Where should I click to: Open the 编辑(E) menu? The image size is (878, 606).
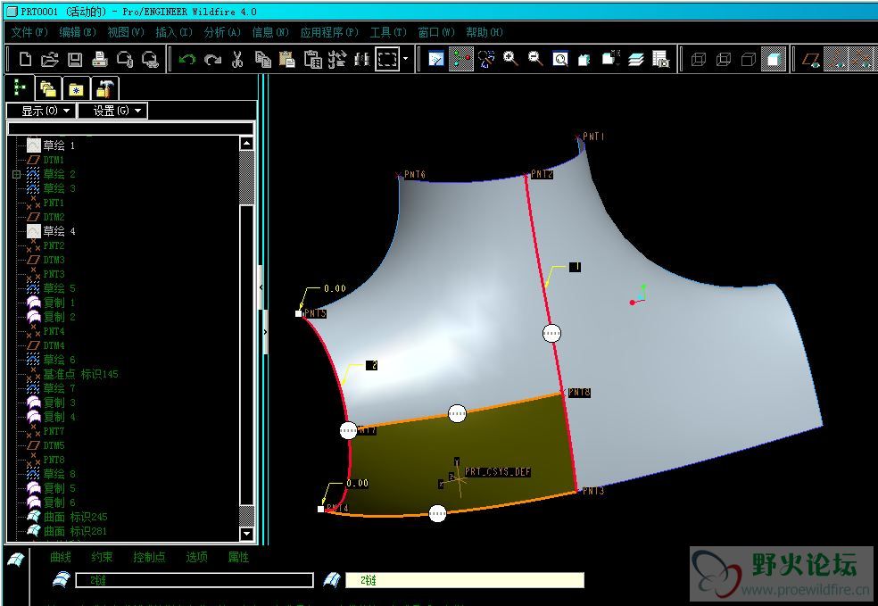[78, 32]
